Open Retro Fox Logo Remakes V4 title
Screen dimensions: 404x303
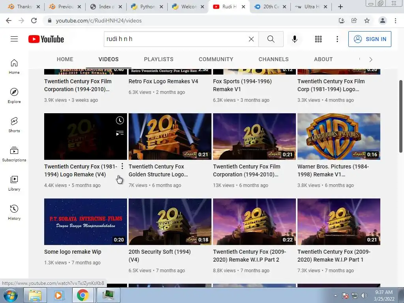tap(163, 81)
